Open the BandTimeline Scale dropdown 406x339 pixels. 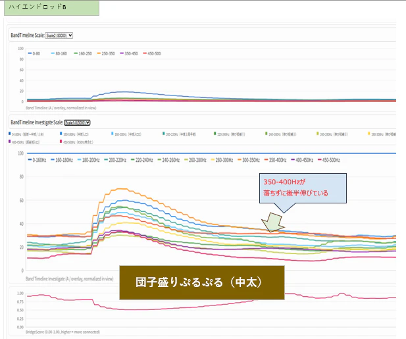pyautogui.click(x=59, y=36)
